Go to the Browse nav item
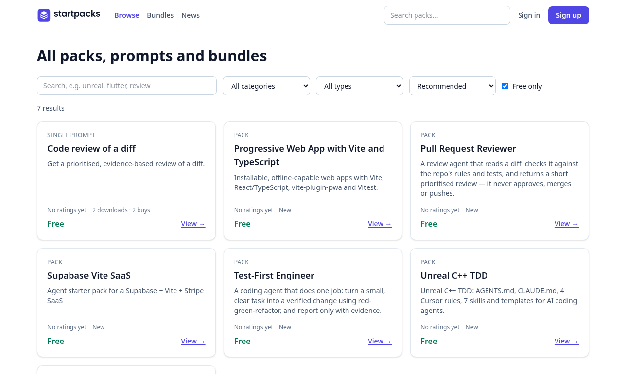The image size is (626, 374). click(x=127, y=15)
